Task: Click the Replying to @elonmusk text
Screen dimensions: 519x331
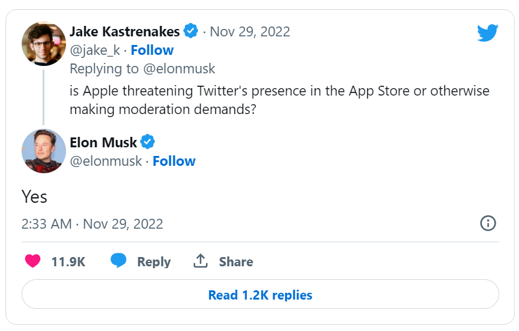Action: [143, 68]
